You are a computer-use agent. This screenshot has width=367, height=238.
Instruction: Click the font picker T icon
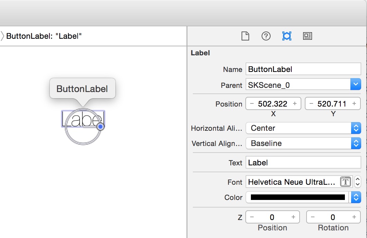pyautogui.click(x=346, y=182)
